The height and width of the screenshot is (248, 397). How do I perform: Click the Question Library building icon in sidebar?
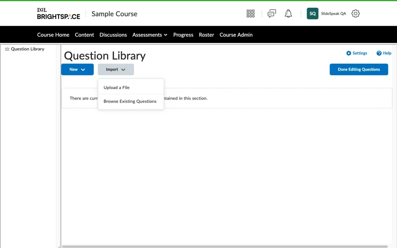(x=7, y=49)
